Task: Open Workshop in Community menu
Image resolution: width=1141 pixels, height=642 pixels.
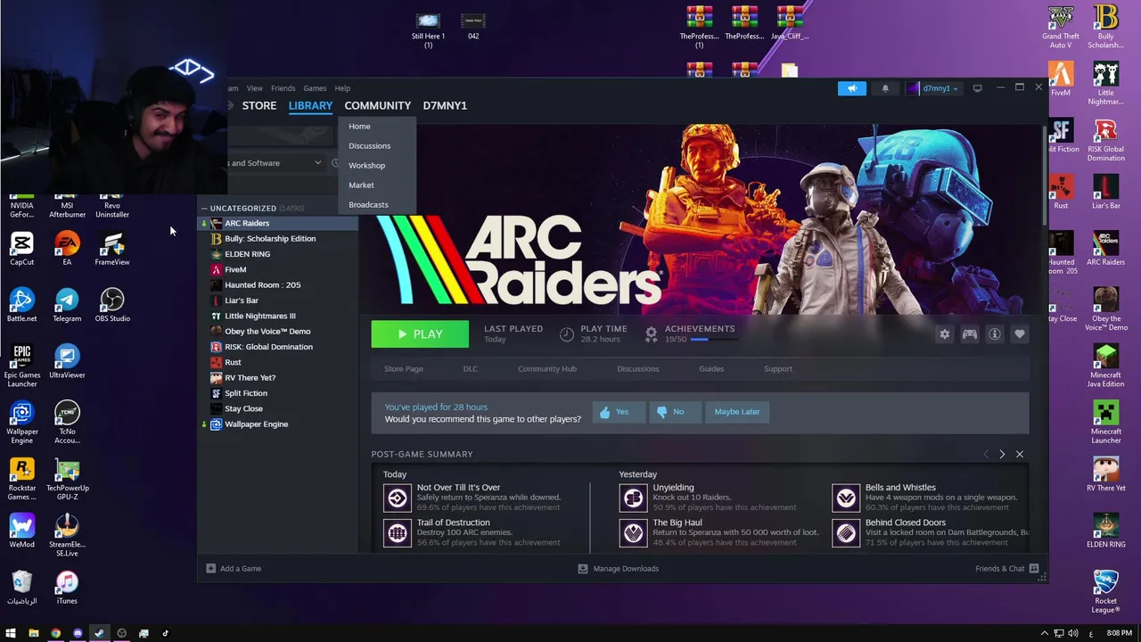Action: coord(366,166)
